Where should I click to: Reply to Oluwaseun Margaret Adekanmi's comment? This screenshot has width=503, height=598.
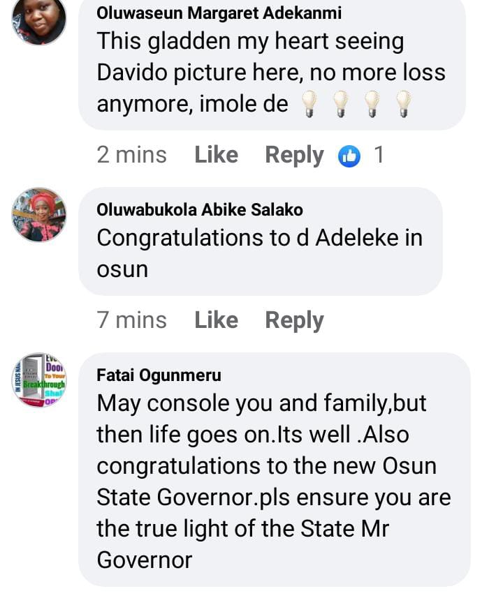coord(294,155)
